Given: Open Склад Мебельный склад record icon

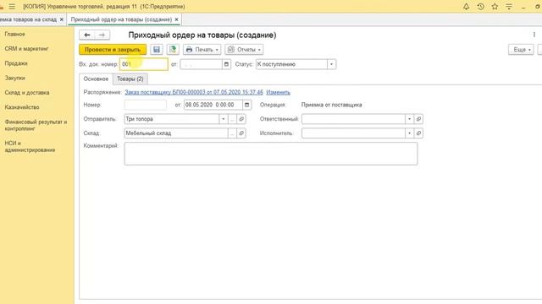Looking at the screenshot, I should point(241,133).
